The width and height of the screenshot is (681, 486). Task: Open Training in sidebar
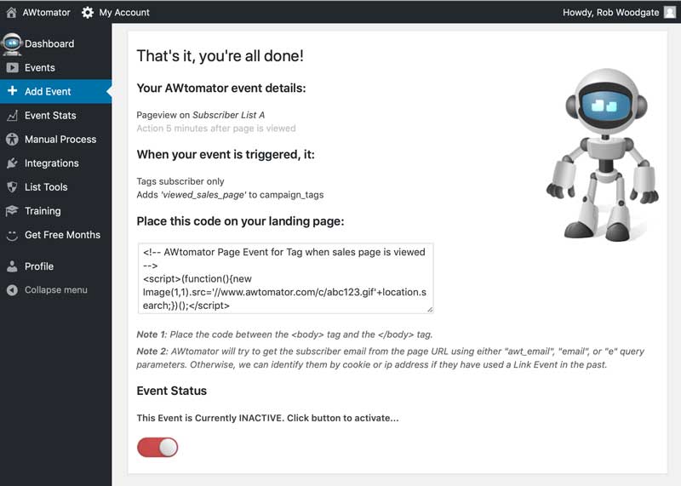tap(43, 211)
